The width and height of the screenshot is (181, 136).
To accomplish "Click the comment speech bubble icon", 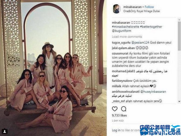I will [x=123, y=109].
